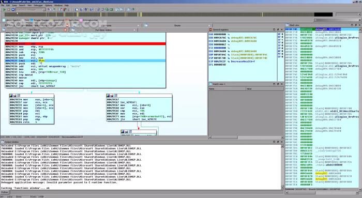362x198 pixels.
Task: Open the Windows menu
Action: (x=58, y=5)
